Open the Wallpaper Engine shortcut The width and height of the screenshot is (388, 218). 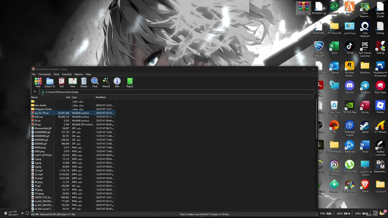(350, 128)
